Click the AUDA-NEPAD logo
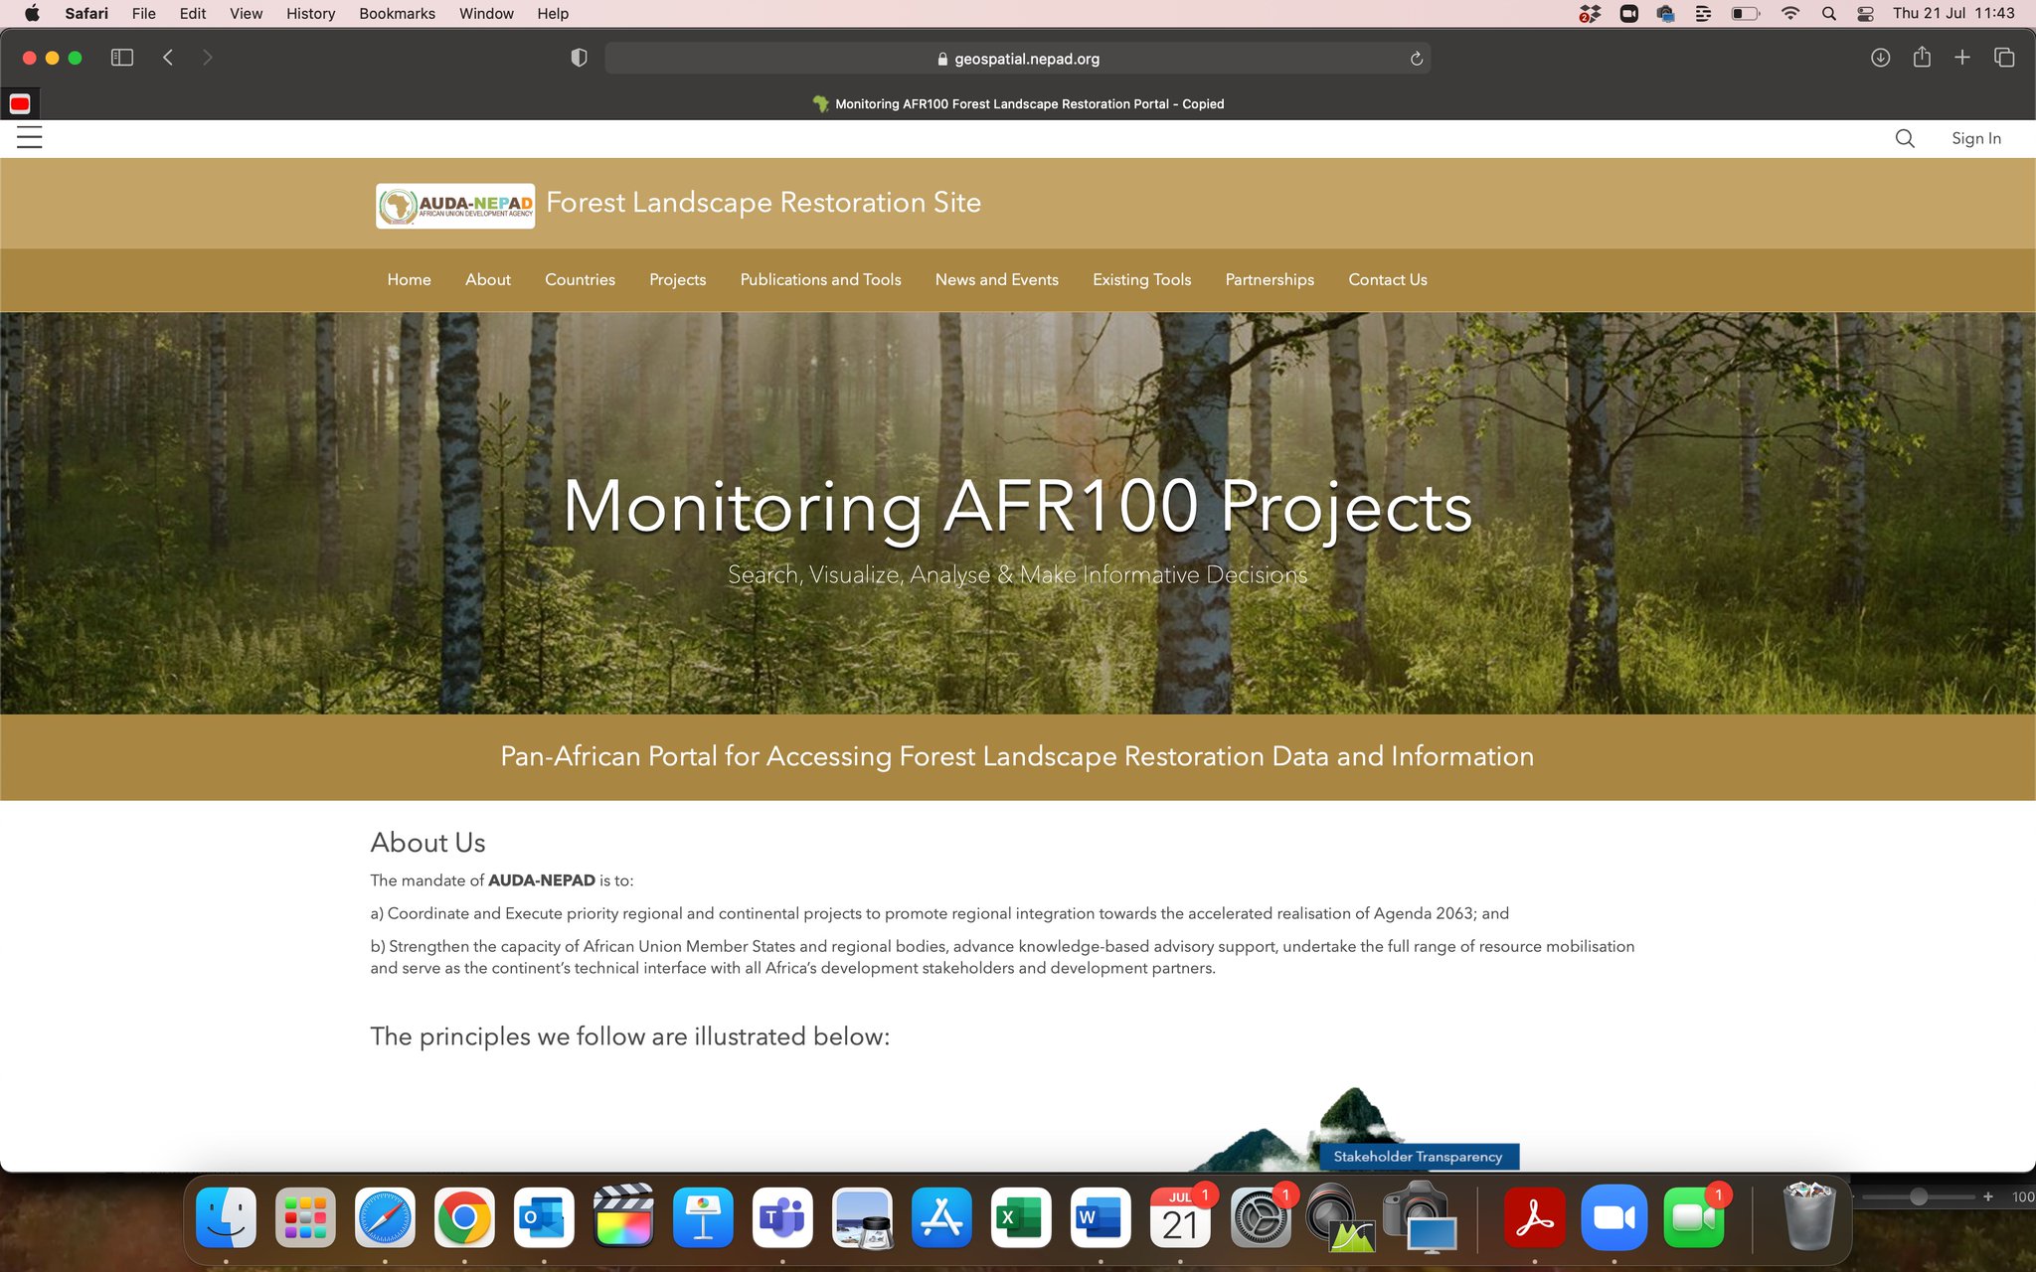2036x1272 pixels. pyautogui.click(x=453, y=204)
